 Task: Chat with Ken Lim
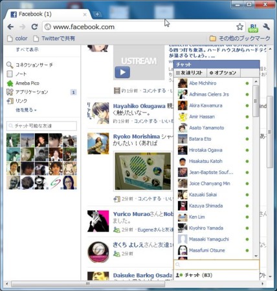(x=214, y=217)
